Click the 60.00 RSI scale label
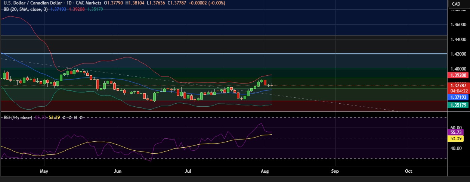The width and height of the screenshot is (470, 182). [x=455, y=128]
